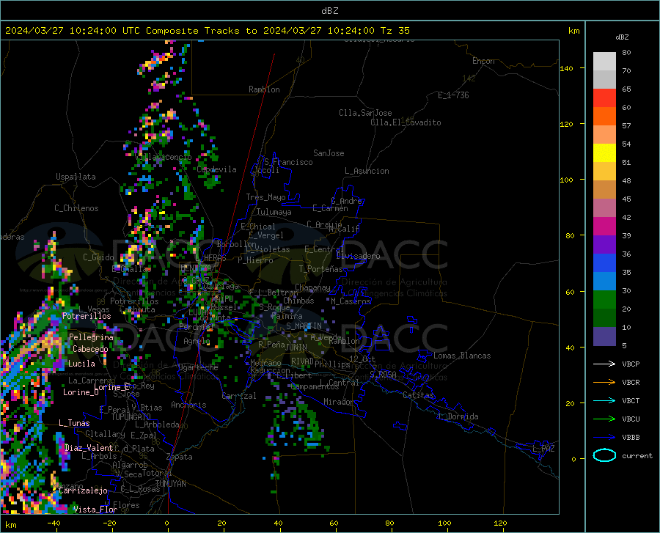
Task: Click the L_Asuncion label on the map
Action: coord(367,171)
